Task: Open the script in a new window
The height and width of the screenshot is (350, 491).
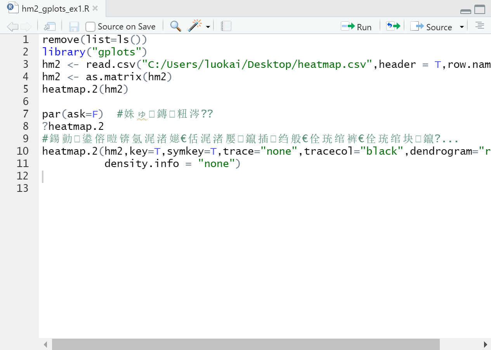Action: (x=49, y=26)
